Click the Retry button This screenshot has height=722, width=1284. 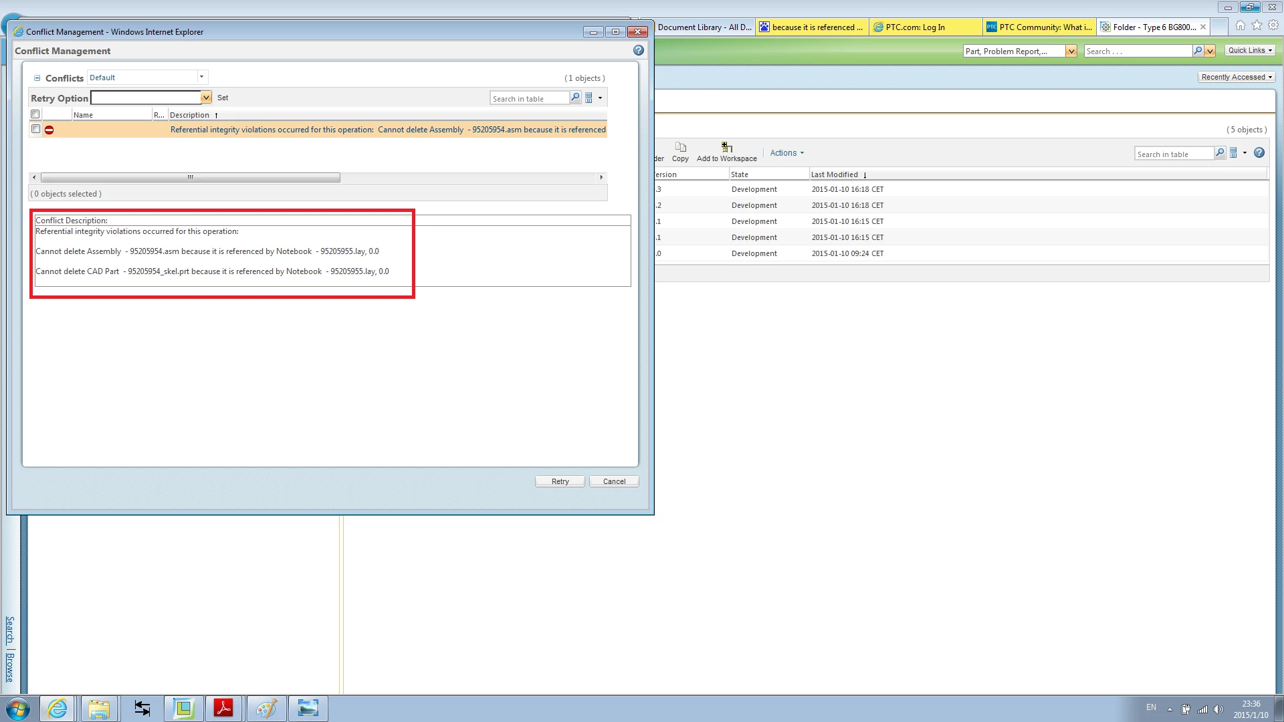560,481
